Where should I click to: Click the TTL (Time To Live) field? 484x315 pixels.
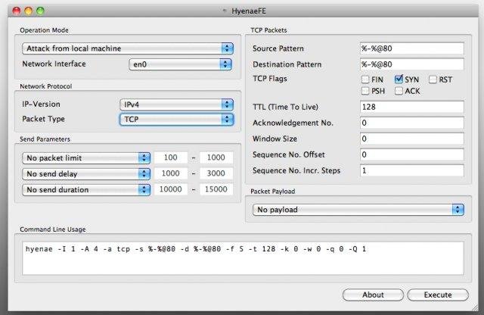click(x=411, y=108)
